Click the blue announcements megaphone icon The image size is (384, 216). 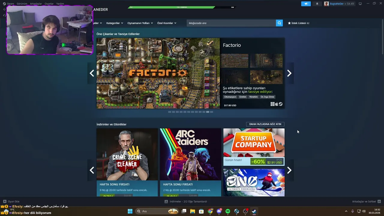click(x=306, y=4)
